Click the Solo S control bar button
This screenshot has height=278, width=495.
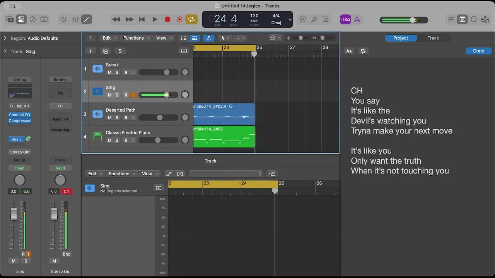pos(326,19)
